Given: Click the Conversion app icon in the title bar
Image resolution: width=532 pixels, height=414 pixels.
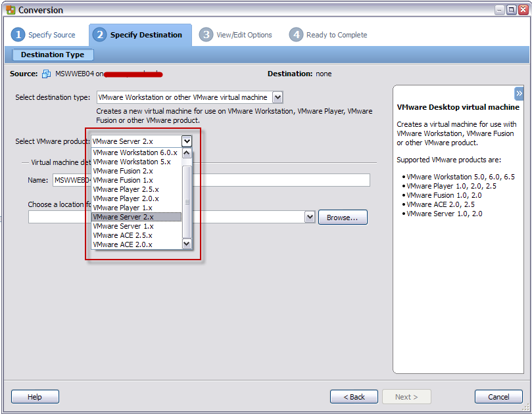Looking at the screenshot, I should click(9, 10).
